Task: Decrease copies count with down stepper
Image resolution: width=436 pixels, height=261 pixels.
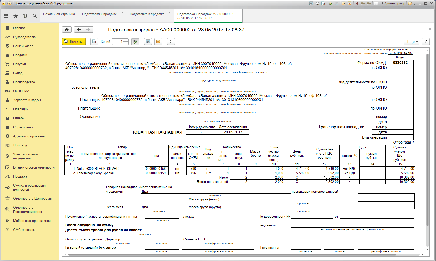Action: coord(126,43)
